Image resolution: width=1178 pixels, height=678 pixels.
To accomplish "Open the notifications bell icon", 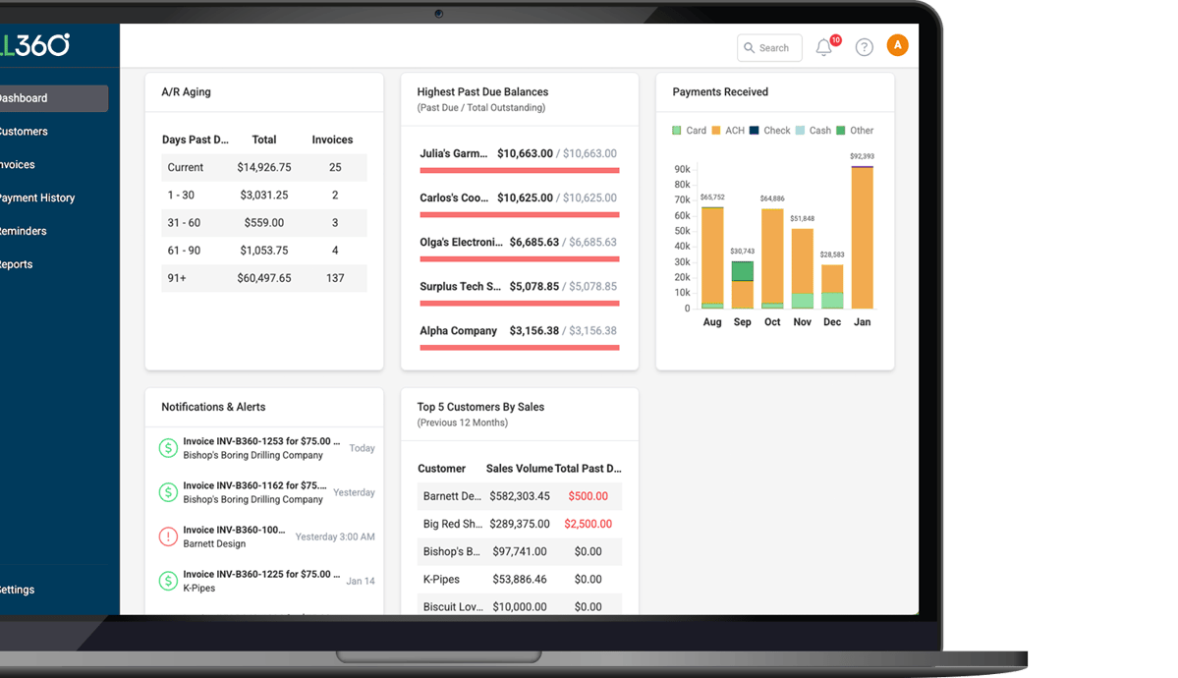I will (x=823, y=46).
